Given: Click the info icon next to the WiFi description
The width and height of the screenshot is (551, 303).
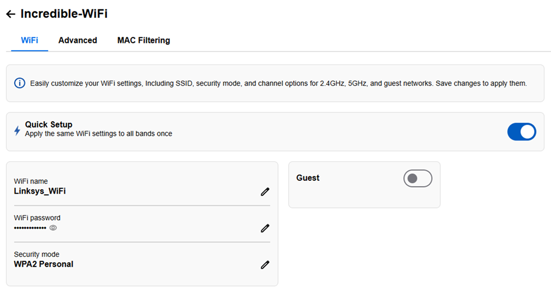Looking at the screenshot, I should pos(19,83).
